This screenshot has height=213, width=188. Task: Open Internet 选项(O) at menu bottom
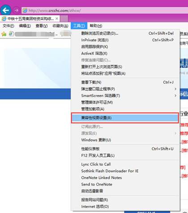coord(125,206)
